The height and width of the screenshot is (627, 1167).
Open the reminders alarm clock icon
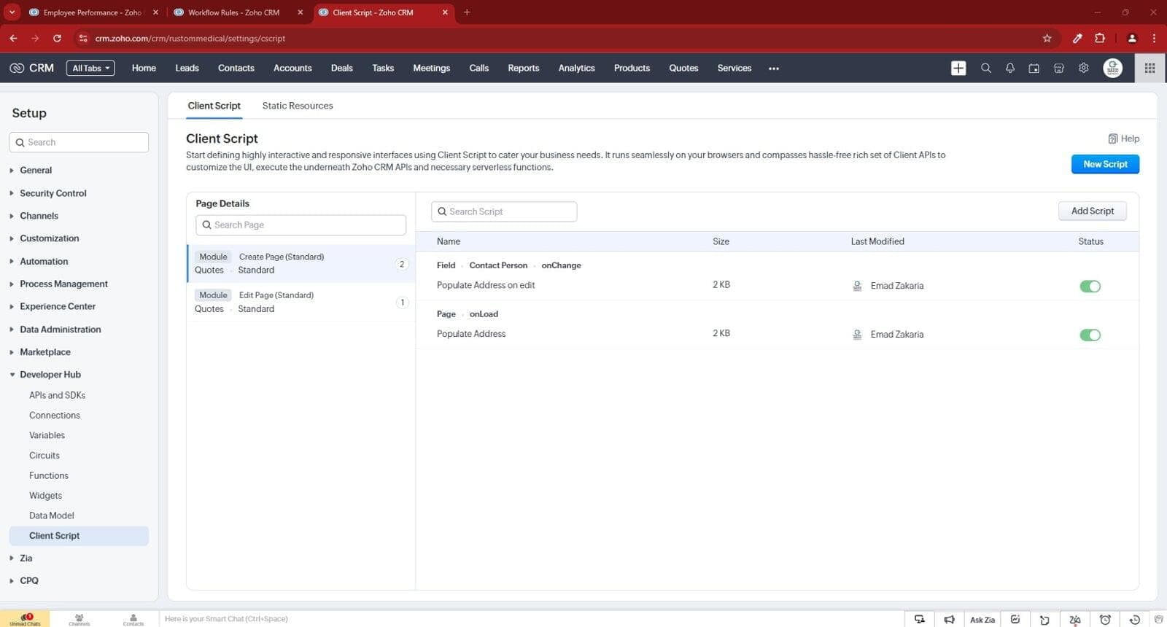[1105, 619]
